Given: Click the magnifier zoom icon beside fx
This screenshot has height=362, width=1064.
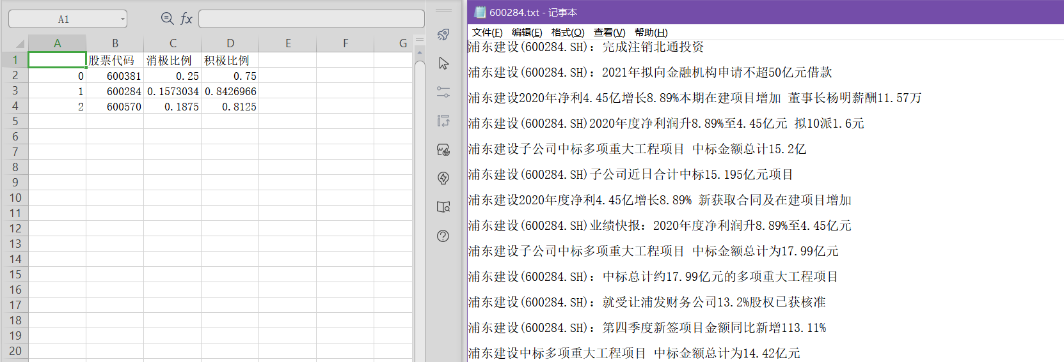Looking at the screenshot, I should [167, 19].
